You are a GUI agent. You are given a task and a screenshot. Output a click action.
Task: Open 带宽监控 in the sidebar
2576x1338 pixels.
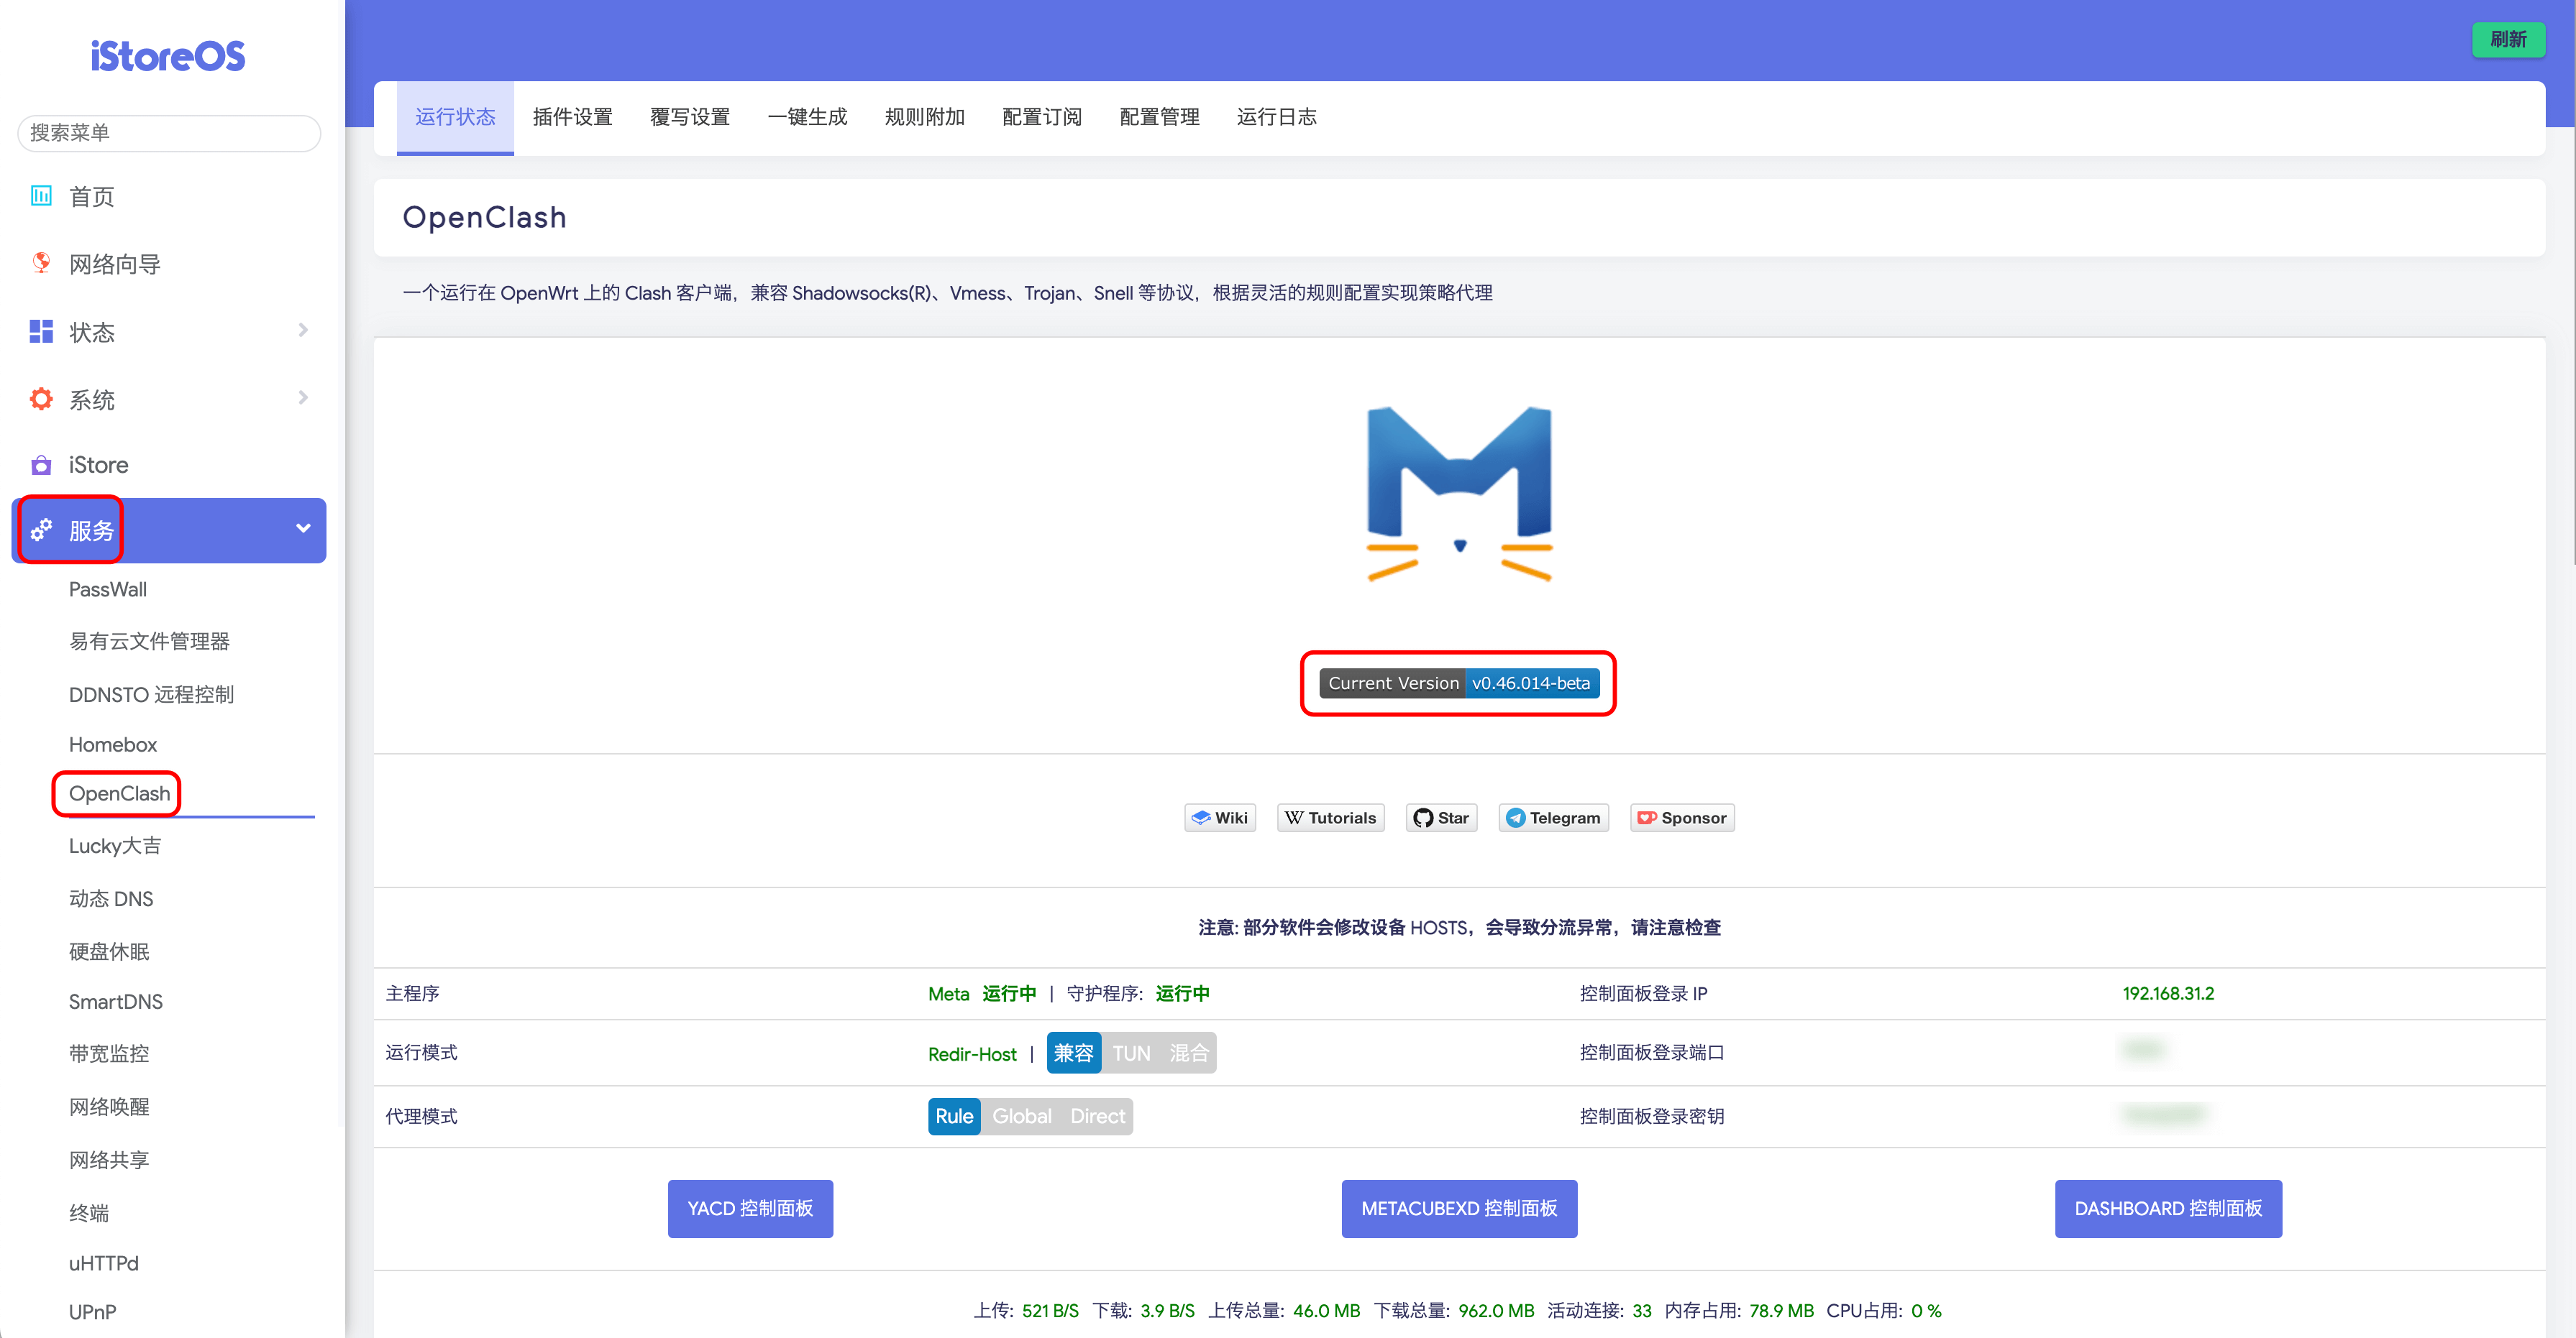click(x=109, y=1053)
